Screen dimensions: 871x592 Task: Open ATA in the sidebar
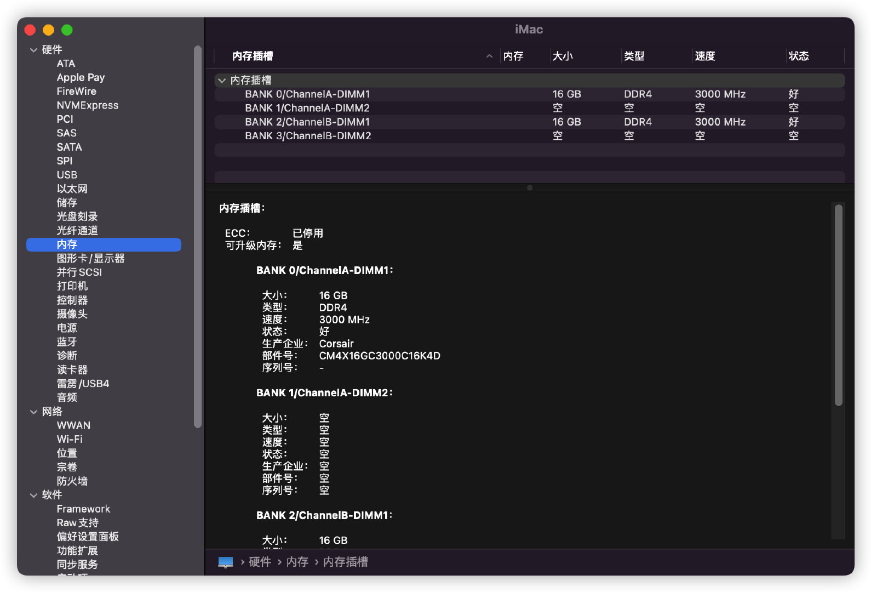click(66, 64)
